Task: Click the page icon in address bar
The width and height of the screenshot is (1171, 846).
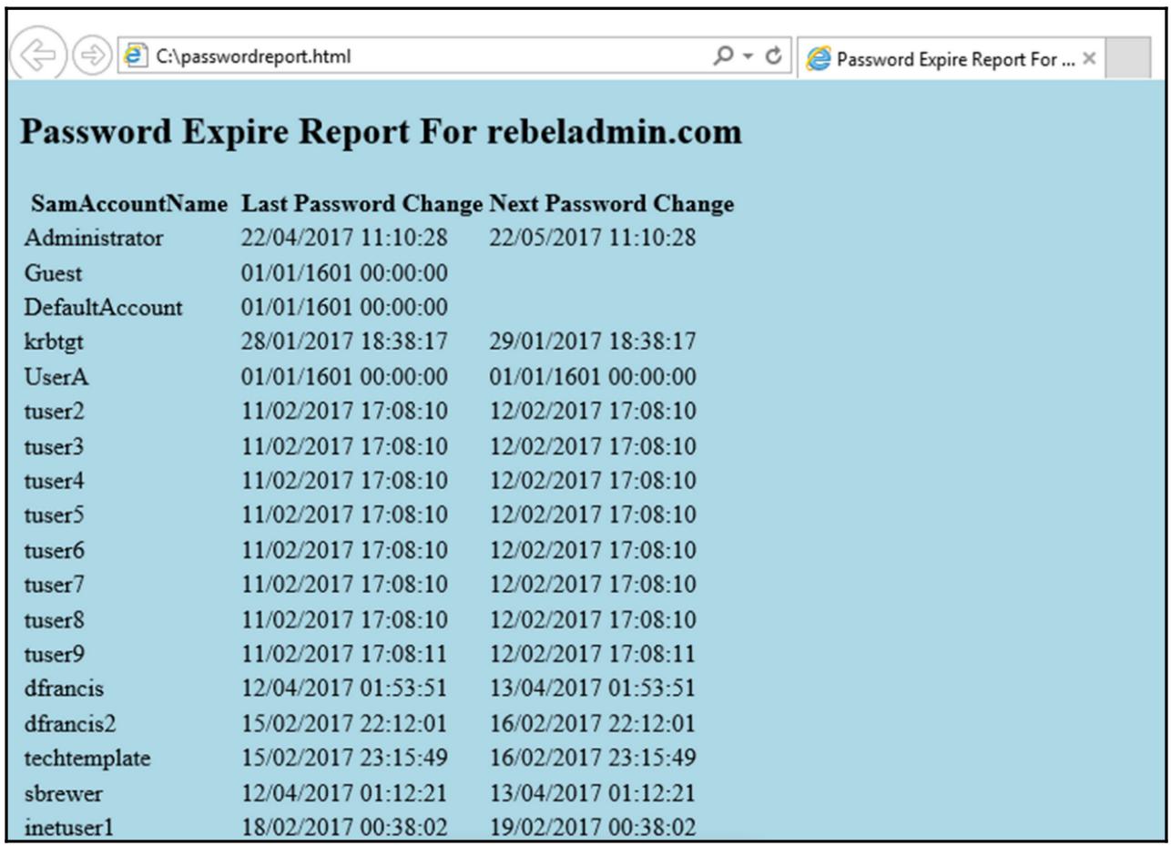Action: coord(136,56)
